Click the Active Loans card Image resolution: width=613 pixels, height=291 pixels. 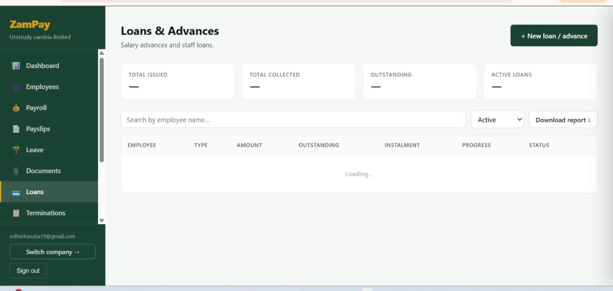(x=541, y=81)
